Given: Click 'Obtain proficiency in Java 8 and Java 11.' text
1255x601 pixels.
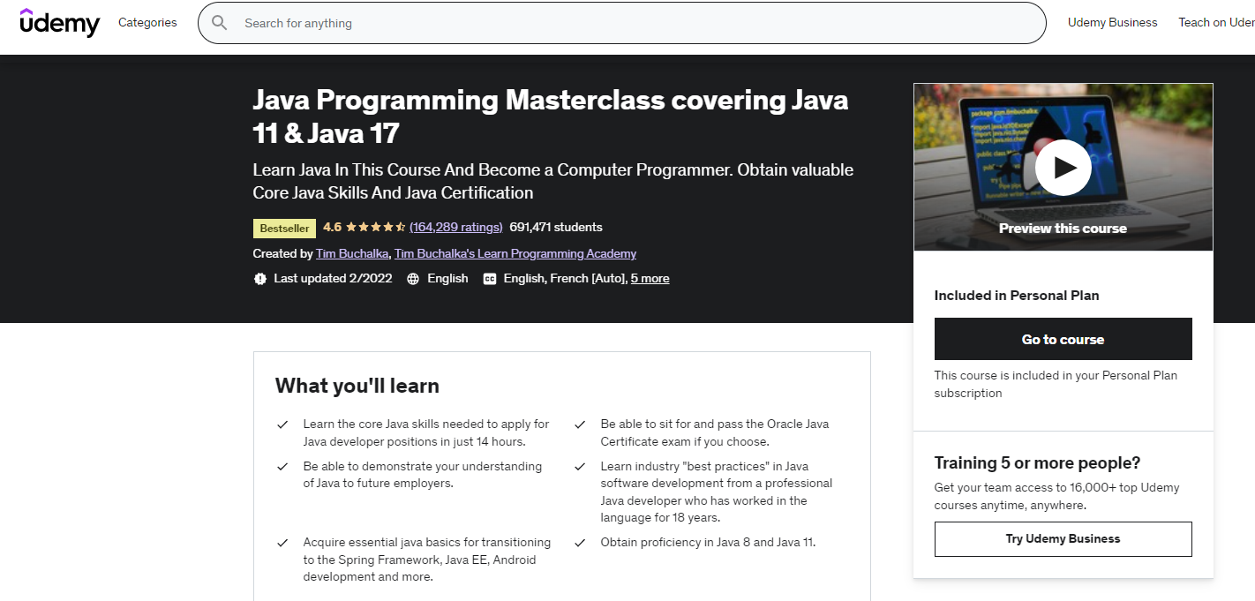Looking at the screenshot, I should point(709,542).
